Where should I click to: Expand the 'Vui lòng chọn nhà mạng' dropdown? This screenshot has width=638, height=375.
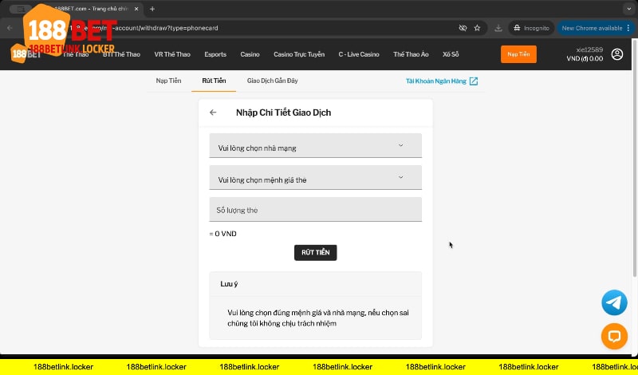pos(315,147)
